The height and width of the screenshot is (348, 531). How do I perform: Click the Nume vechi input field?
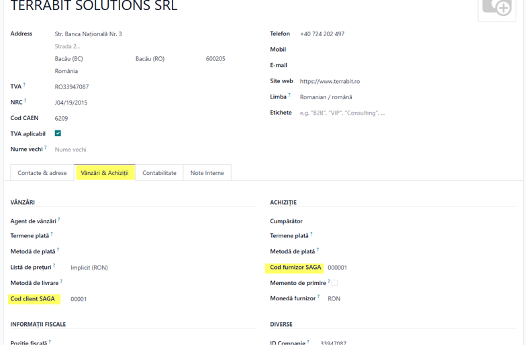70,150
